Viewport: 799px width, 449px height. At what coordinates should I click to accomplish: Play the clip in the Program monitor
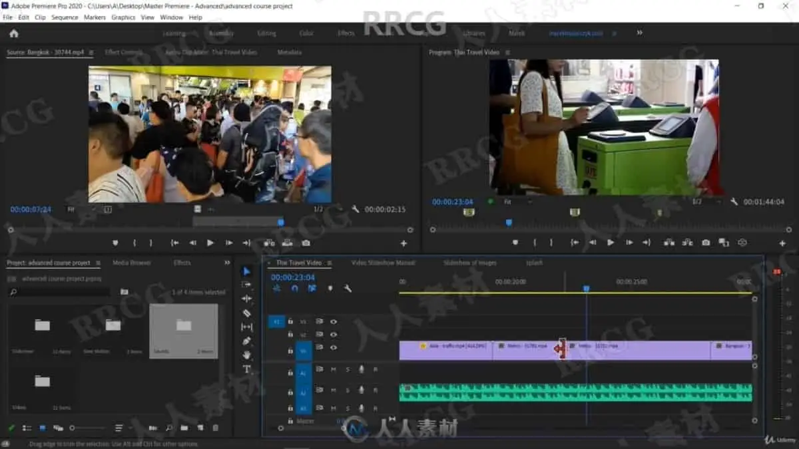pos(611,243)
